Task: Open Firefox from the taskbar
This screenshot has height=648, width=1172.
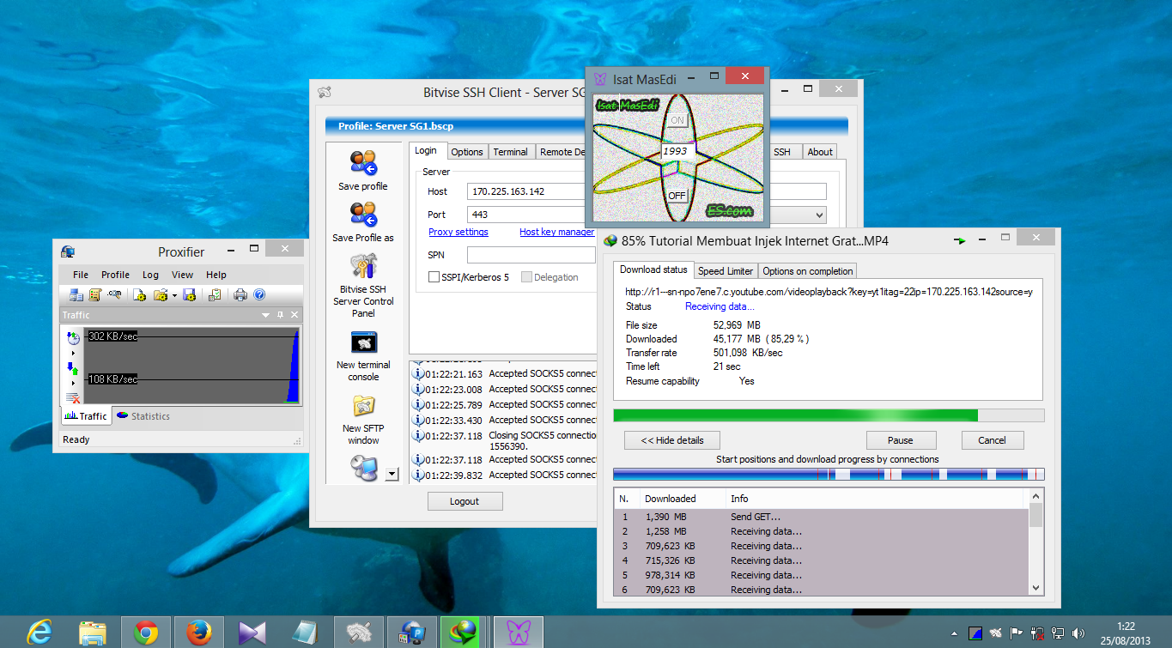Action: 198,633
